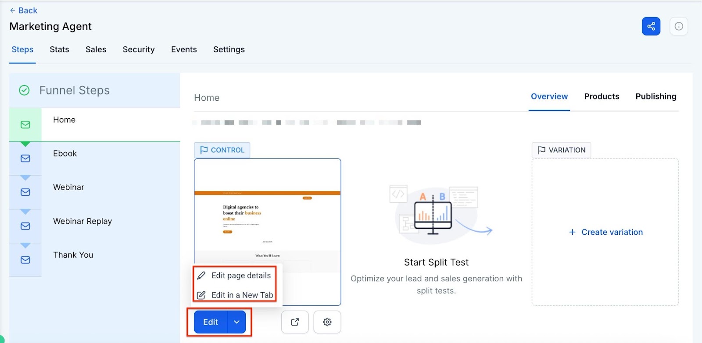Open page settings gear icon
Viewport: 702px width, 343px height.
[327, 322]
